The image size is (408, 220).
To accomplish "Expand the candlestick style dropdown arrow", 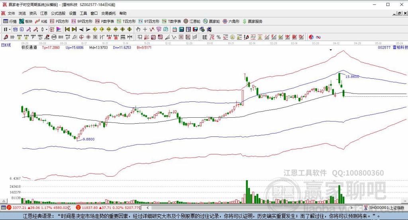I will tap(47, 29).
